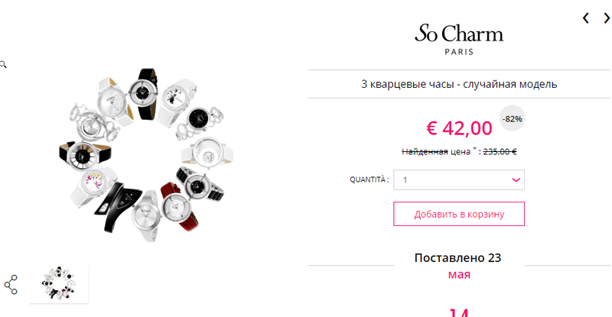This screenshot has width=612, height=317.
Task: Click the magnifier zoom icon
Action: (x=3, y=64)
